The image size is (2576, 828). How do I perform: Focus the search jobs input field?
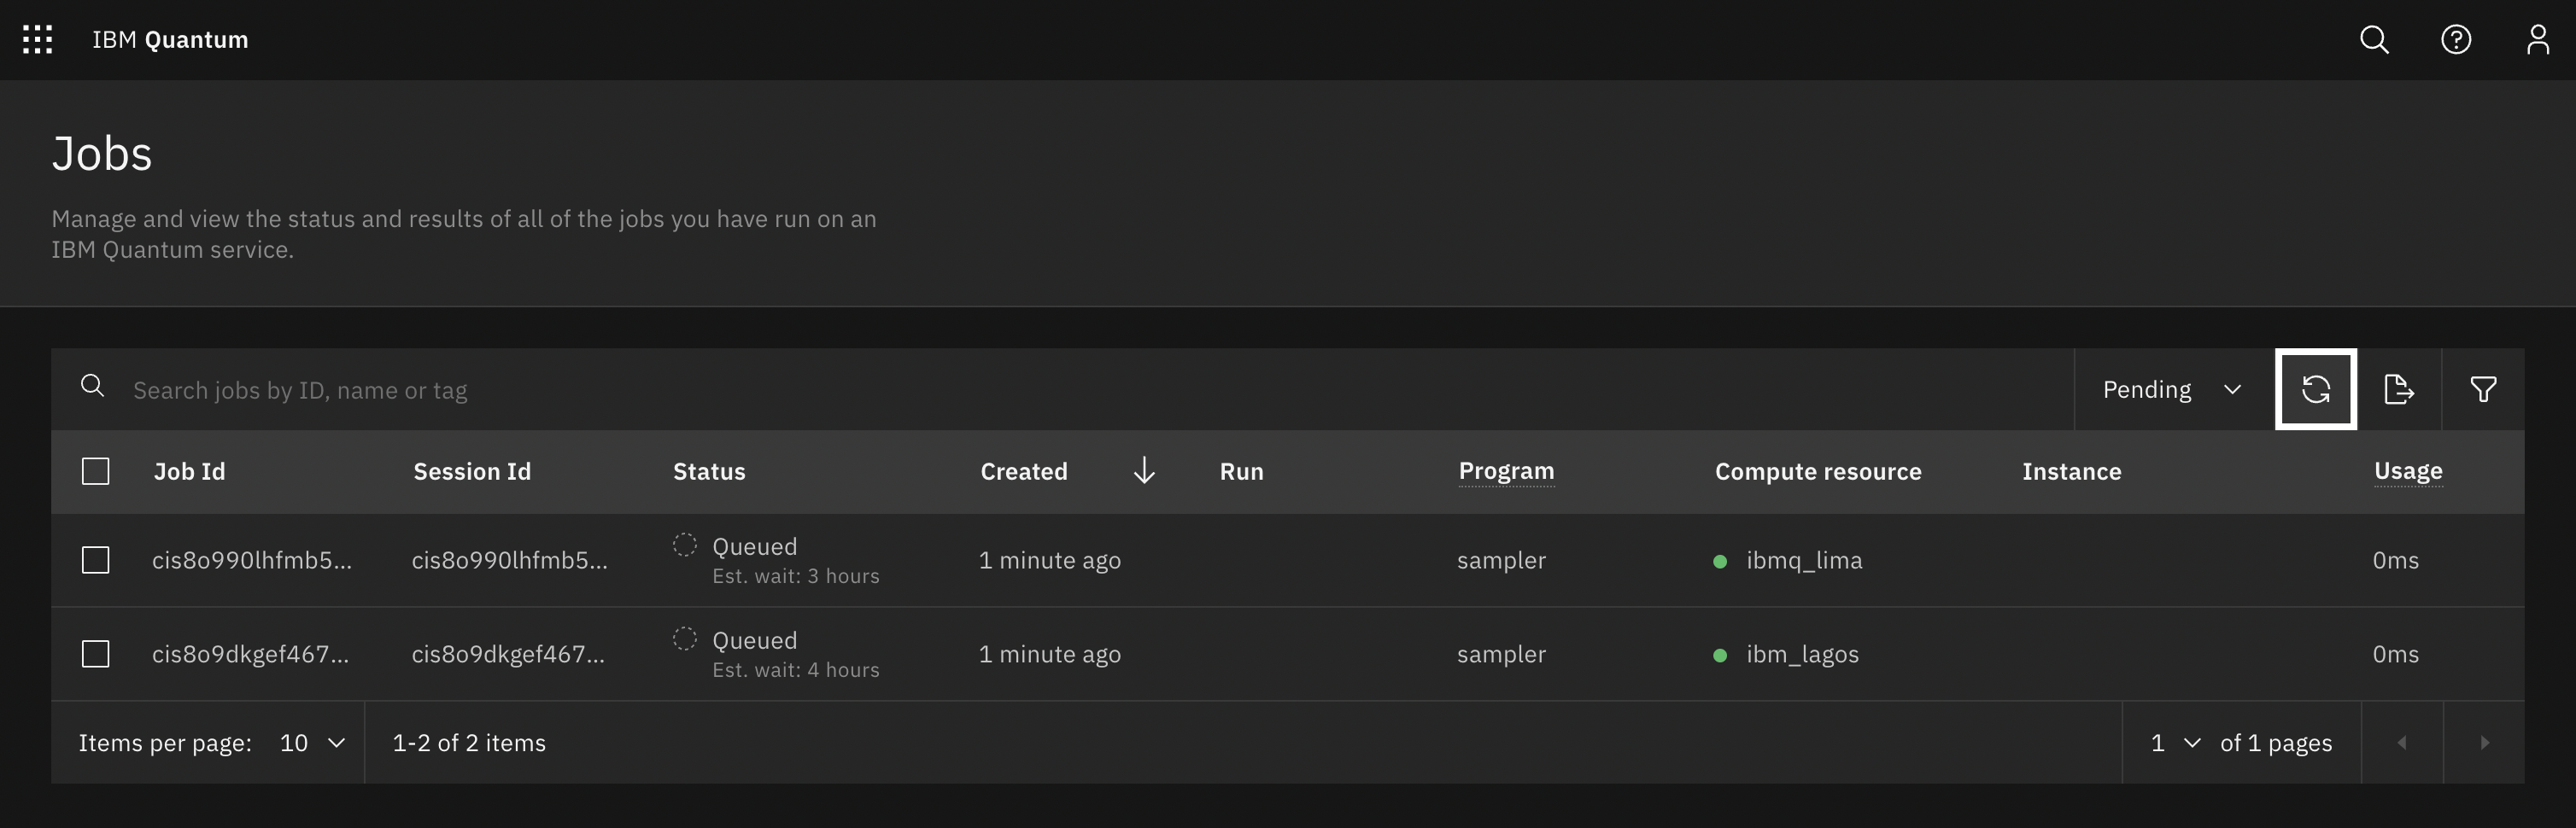1100,390
